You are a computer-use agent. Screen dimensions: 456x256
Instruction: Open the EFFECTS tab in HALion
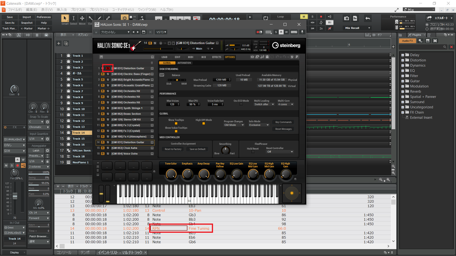(x=217, y=57)
